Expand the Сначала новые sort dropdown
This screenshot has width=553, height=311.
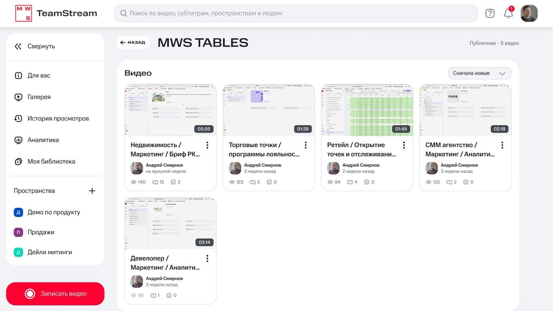click(480, 73)
